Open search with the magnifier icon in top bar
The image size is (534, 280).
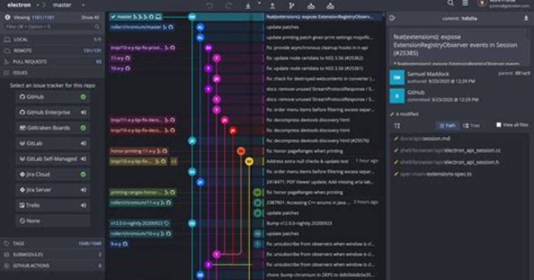(451, 3)
